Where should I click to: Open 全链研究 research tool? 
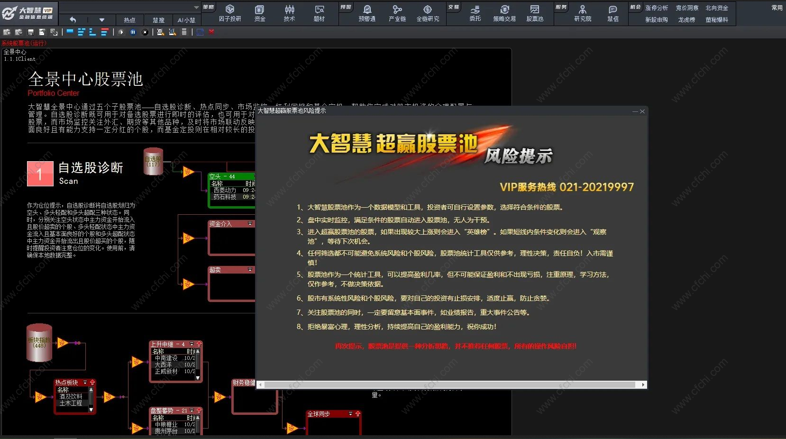[x=428, y=13]
